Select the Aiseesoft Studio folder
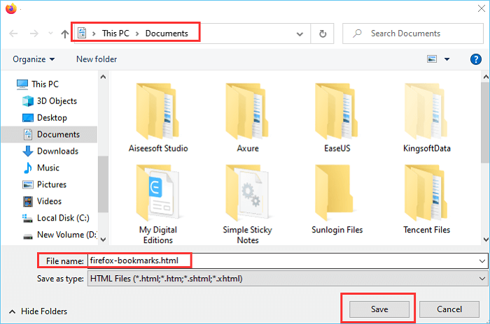The height and width of the screenshot is (324, 490). (158, 118)
